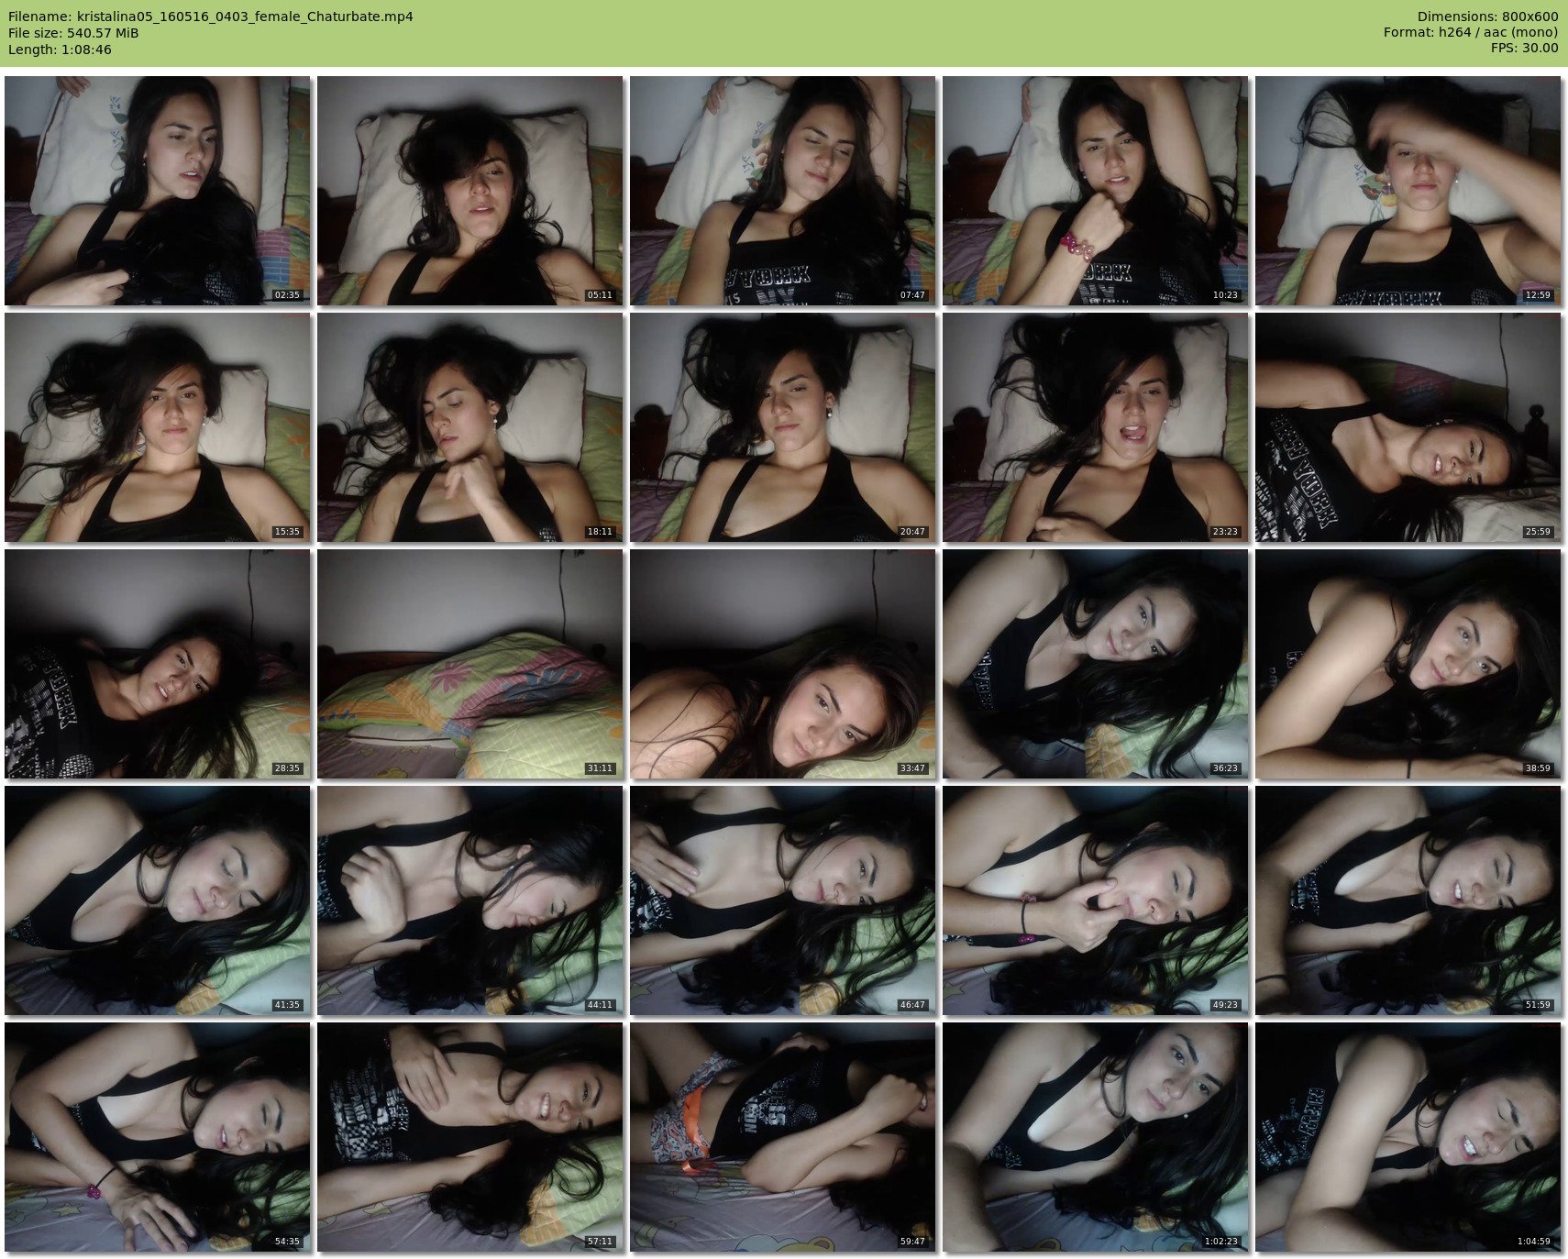Click the "FPS: 30.00" text
This screenshot has height=1259, width=1568.
(1524, 50)
